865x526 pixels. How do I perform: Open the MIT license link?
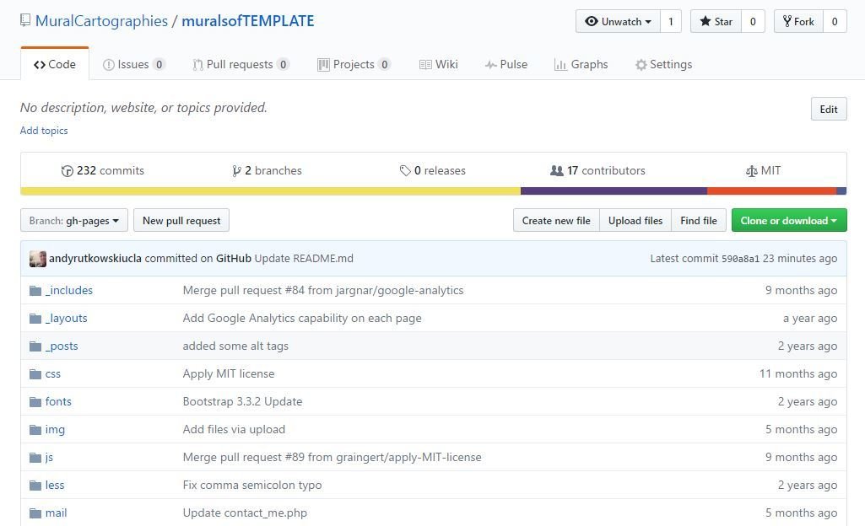(763, 171)
